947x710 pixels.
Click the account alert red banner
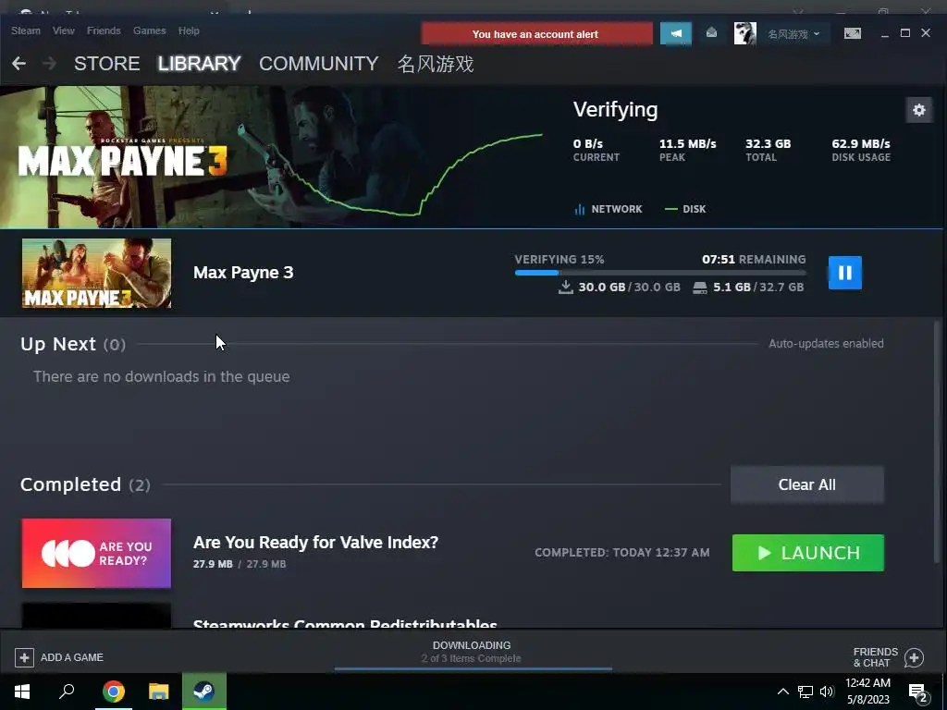click(x=536, y=34)
